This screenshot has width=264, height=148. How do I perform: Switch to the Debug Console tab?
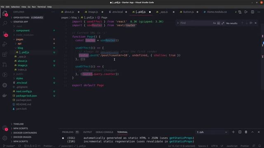point(104,132)
